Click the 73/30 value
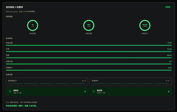 coord(169,49)
